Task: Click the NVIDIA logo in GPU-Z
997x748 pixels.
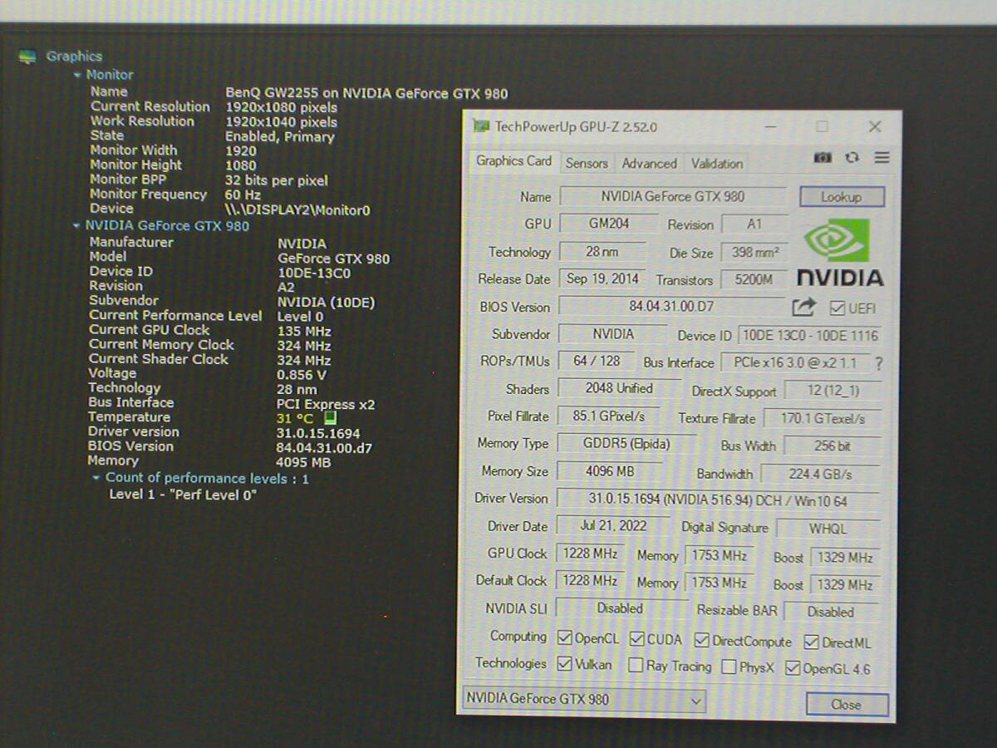Action: coord(839,253)
